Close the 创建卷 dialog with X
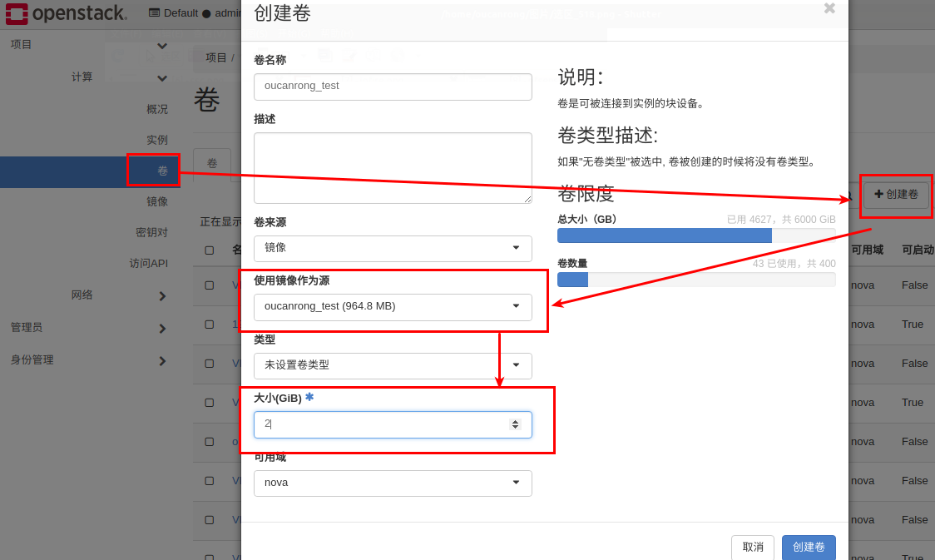 (829, 8)
